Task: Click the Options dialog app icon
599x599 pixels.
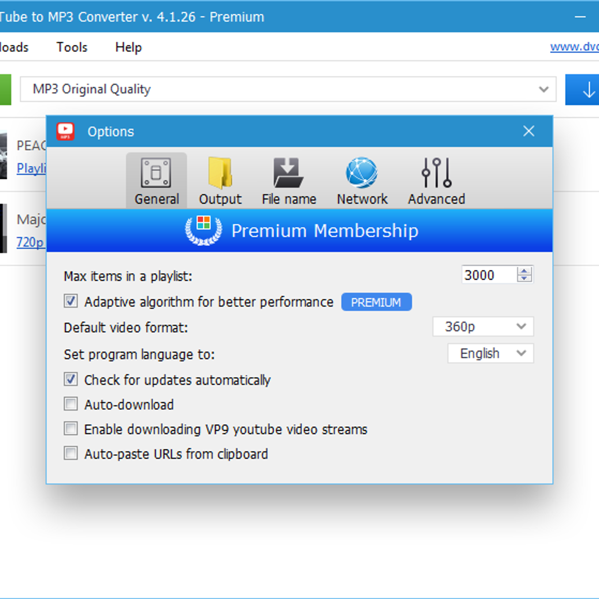Action: click(66, 131)
